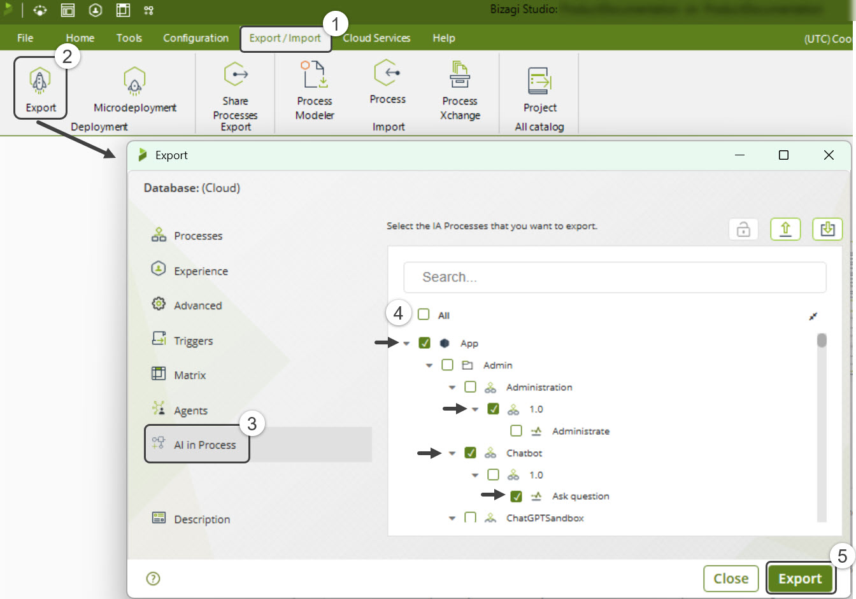Click the lock icon above process list
Viewport: 856px width, 599px height.
[743, 229]
